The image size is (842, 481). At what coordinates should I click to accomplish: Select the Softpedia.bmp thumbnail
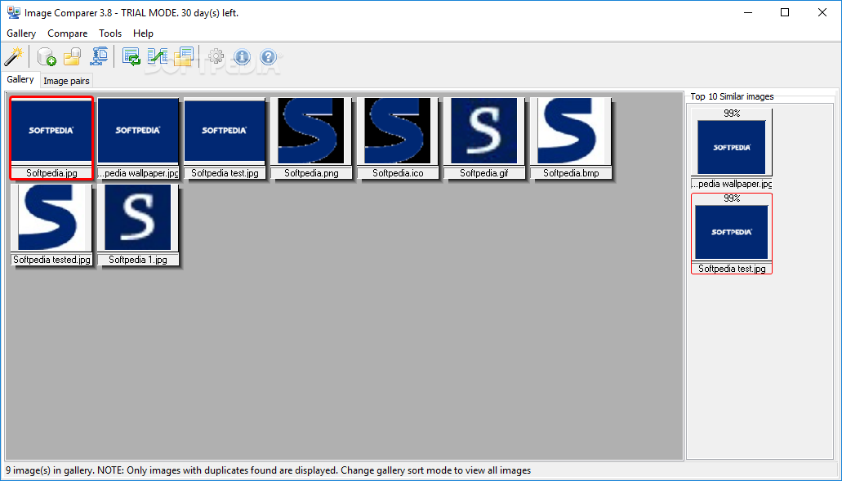(x=571, y=138)
